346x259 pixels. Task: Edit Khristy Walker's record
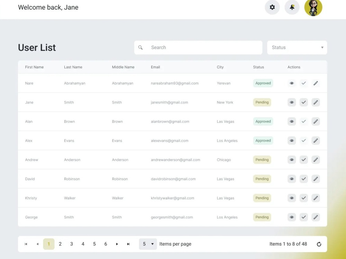point(316,198)
